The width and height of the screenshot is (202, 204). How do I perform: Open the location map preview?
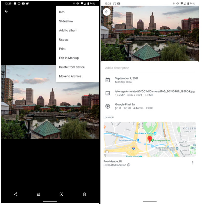(x=150, y=139)
